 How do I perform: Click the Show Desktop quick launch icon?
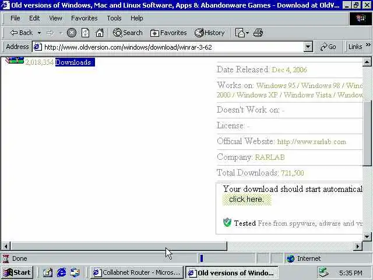[47, 272]
